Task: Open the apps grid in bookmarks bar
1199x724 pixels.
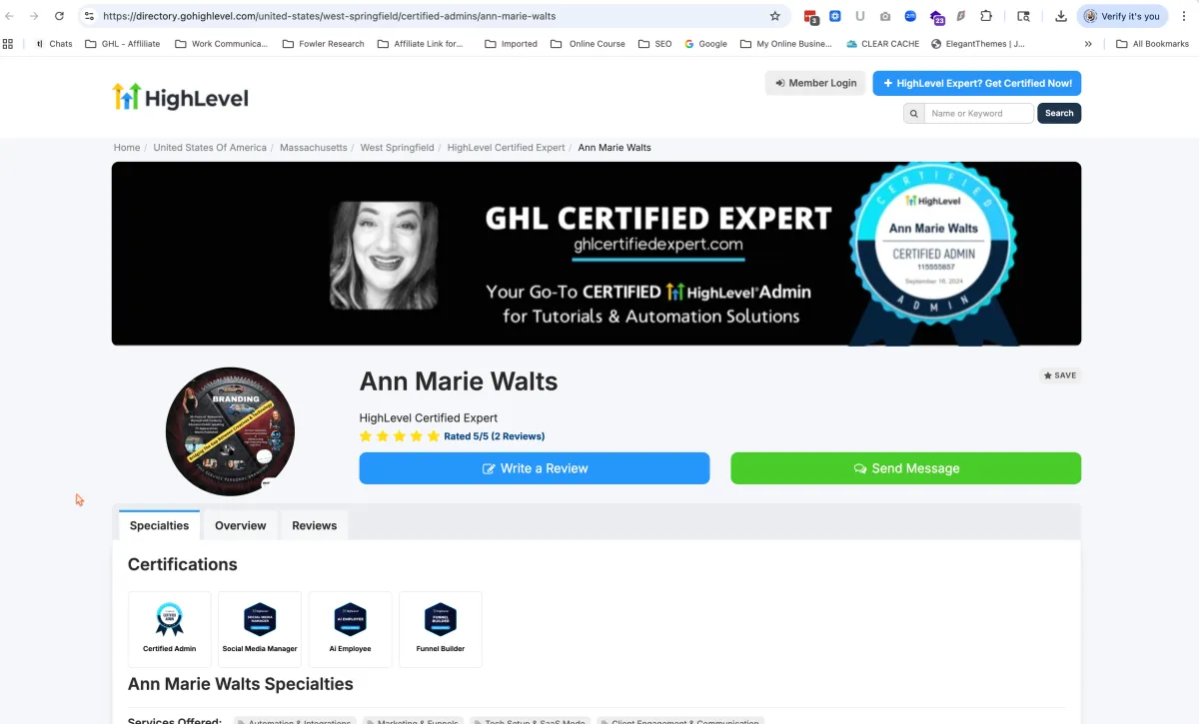Action: coord(9,44)
